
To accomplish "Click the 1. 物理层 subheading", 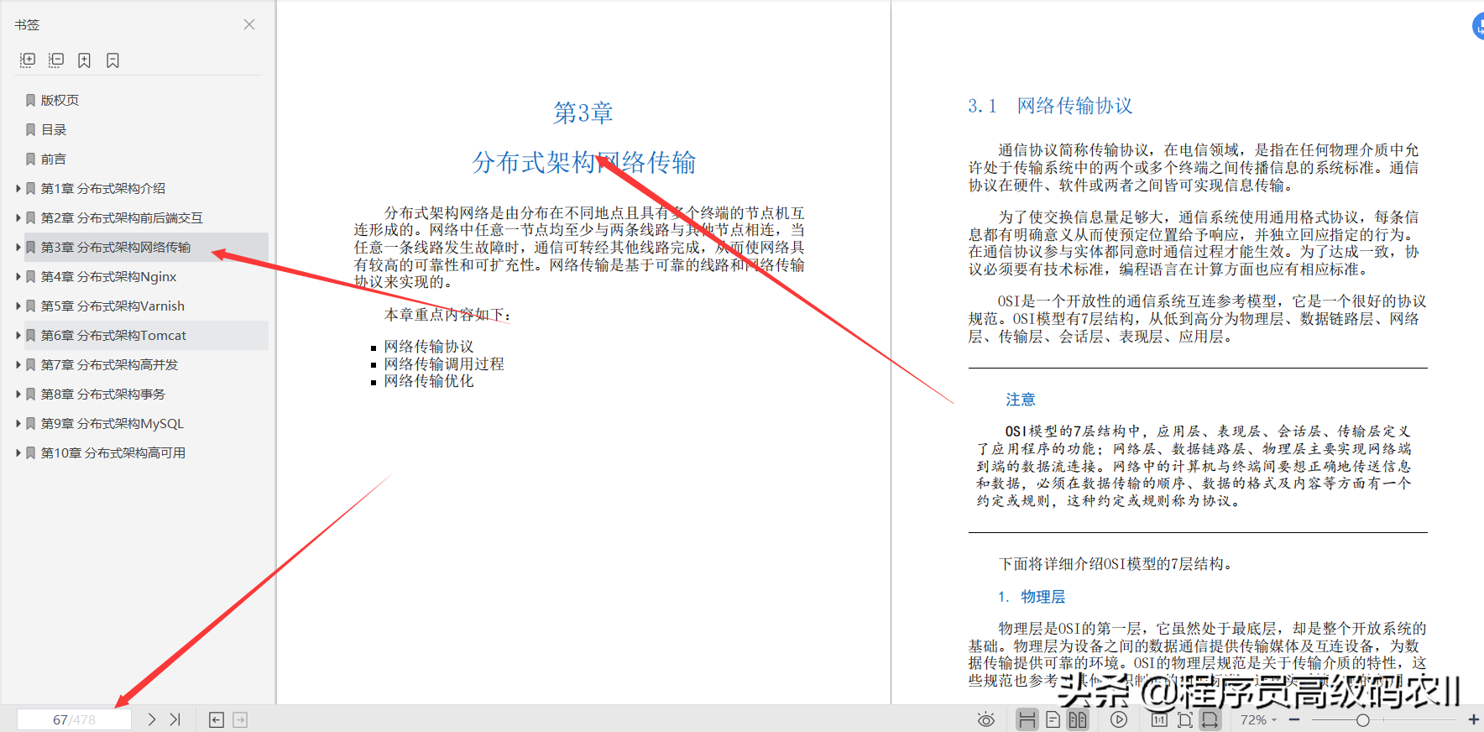I will [1032, 597].
